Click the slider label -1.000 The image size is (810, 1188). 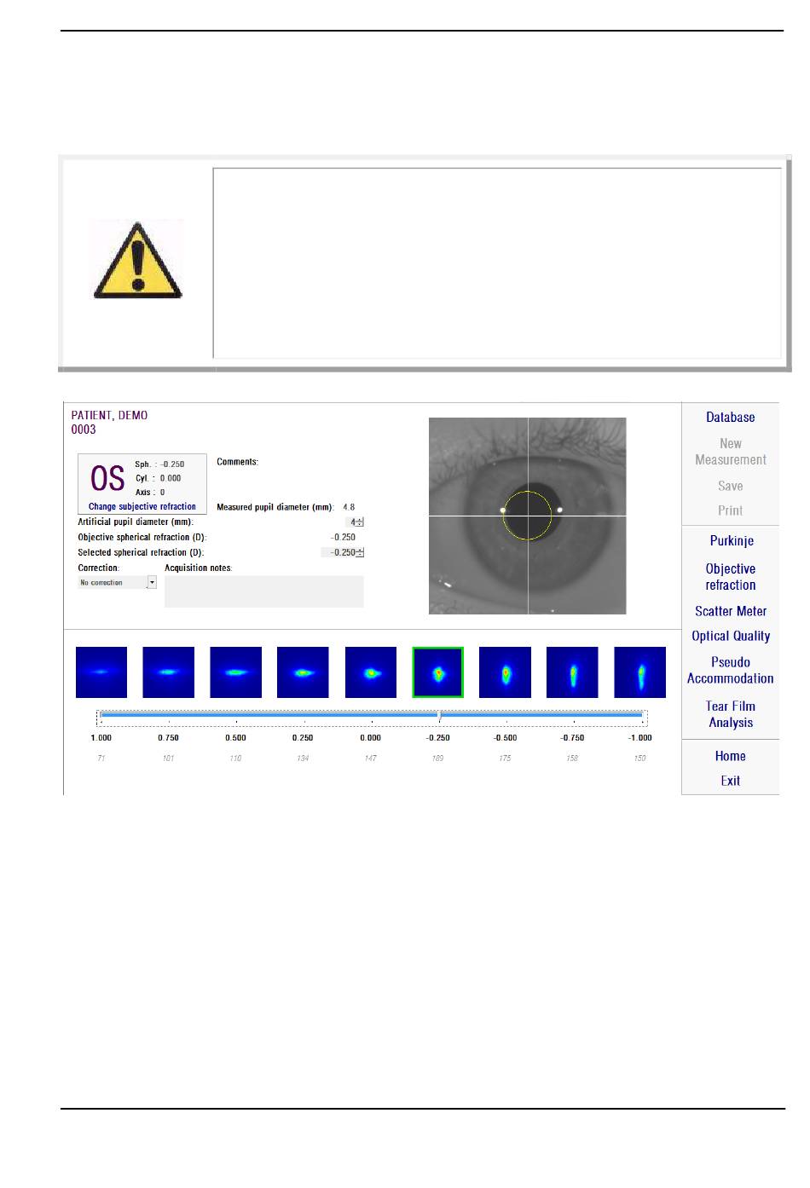point(640,738)
